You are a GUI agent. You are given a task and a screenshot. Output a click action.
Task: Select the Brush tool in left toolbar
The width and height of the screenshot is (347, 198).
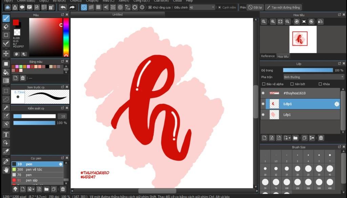point(6,18)
